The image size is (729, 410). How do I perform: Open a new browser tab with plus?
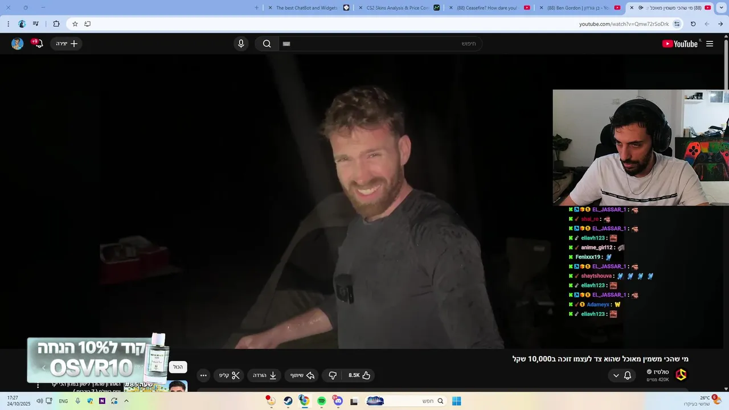click(x=256, y=8)
